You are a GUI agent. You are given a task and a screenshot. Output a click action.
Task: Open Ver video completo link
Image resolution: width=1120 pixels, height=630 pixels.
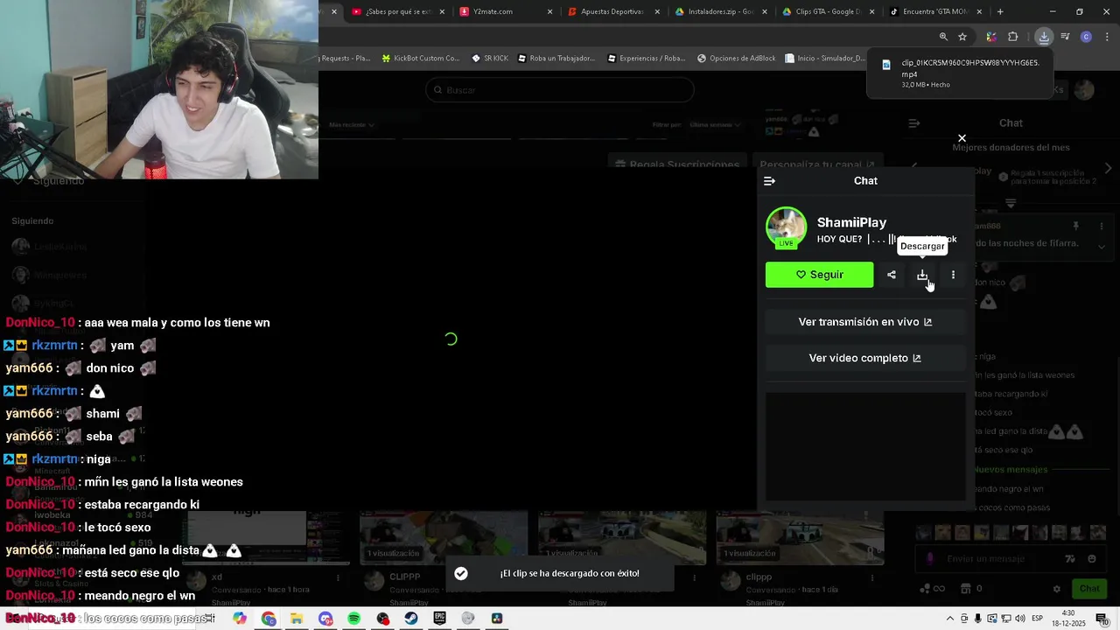pos(865,358)
